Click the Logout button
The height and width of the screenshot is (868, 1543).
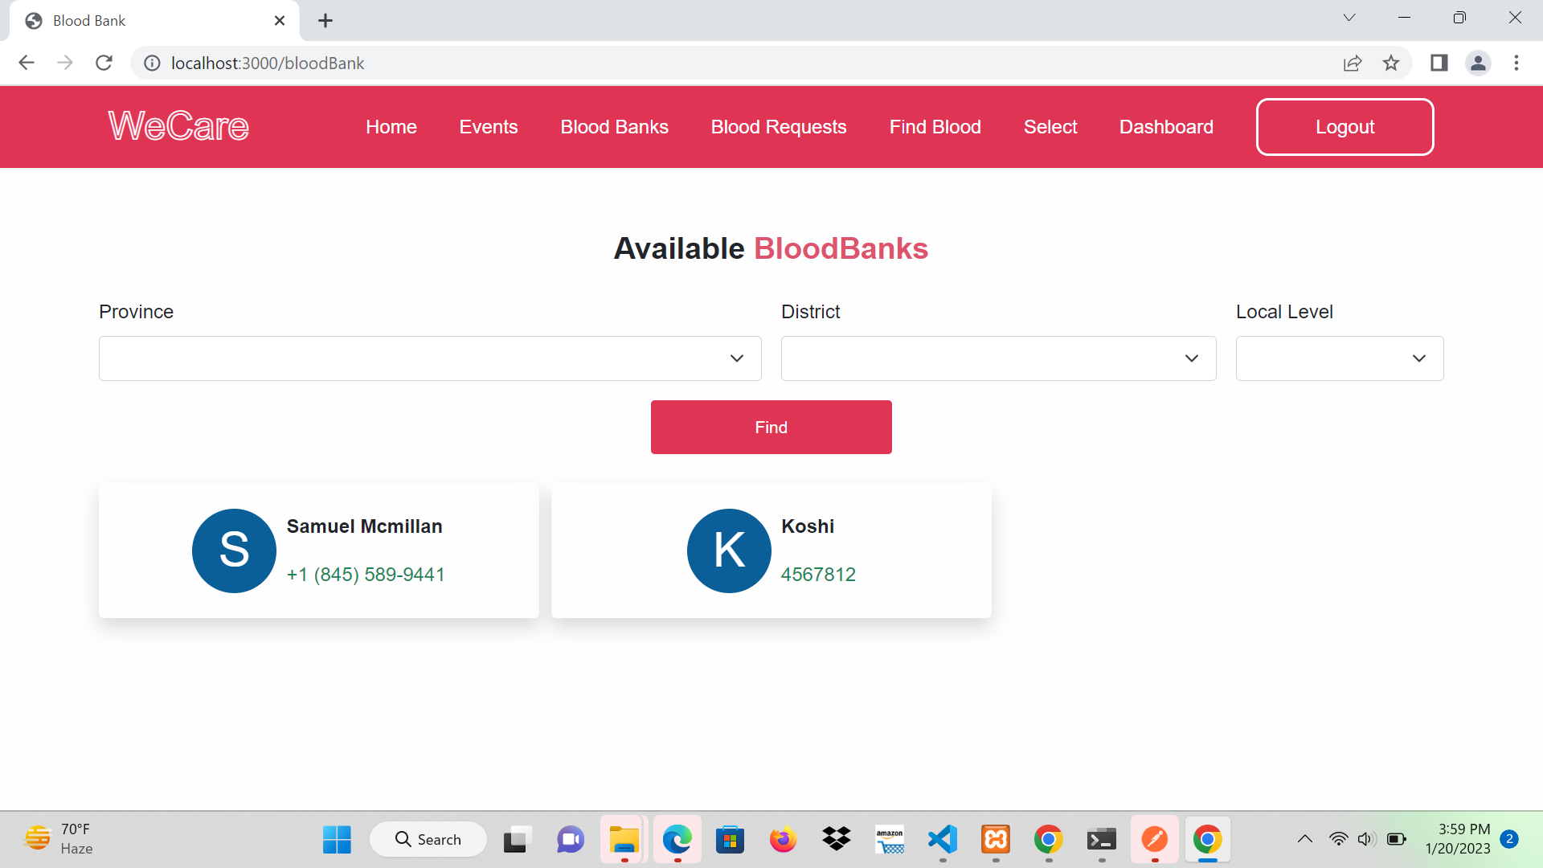point(1344,127)
